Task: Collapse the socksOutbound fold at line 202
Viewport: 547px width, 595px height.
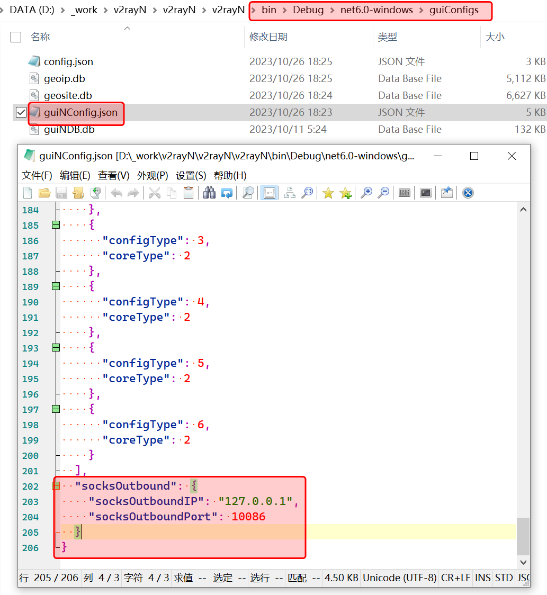Action: [x=56, y=486]
